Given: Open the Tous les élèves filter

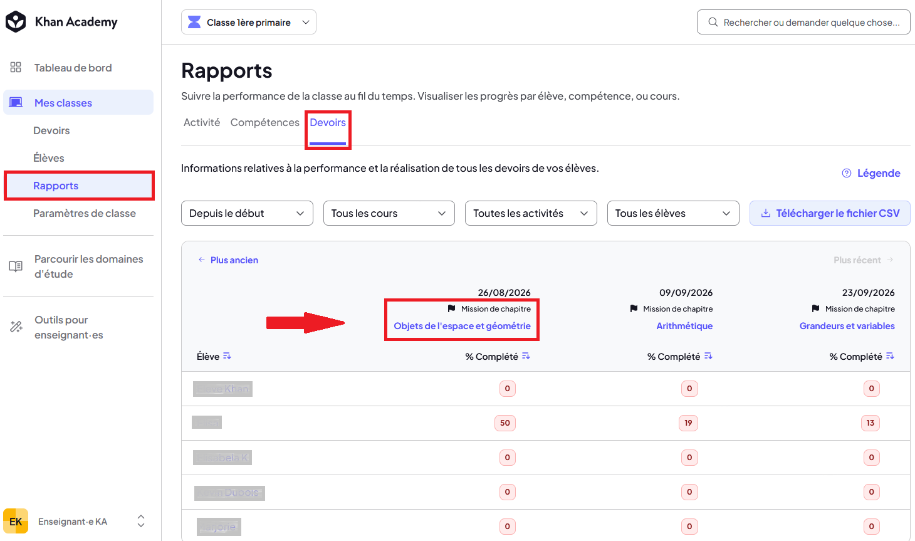Looking at the screenshot, I should click(x=673, y=213).
